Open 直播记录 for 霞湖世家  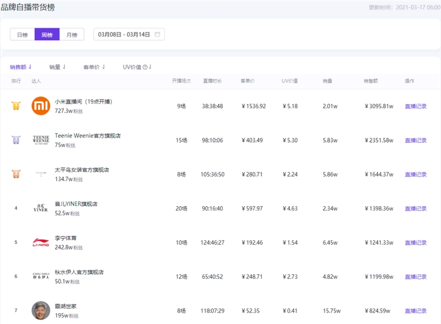coord(416,311)
